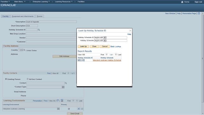This screenshot has height=115, width=204.
Task: Click Find in Learning Environments header
Action: (45, 101)
